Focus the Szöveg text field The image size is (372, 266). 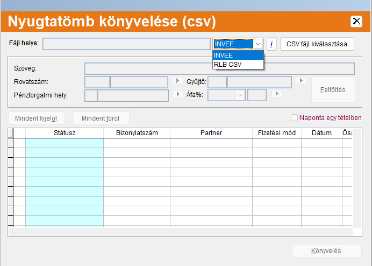(219, 69)
